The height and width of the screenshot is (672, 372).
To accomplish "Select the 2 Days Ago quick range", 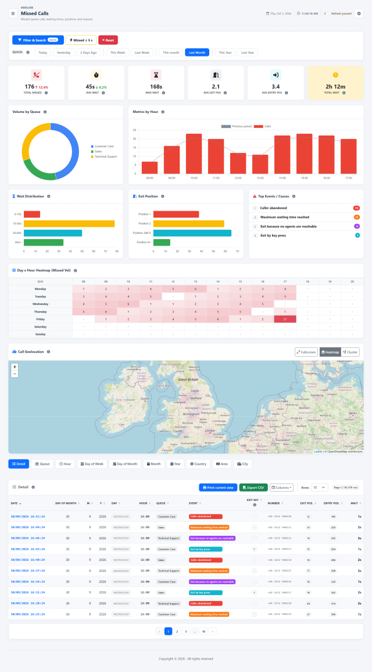I will coord(89,52).
